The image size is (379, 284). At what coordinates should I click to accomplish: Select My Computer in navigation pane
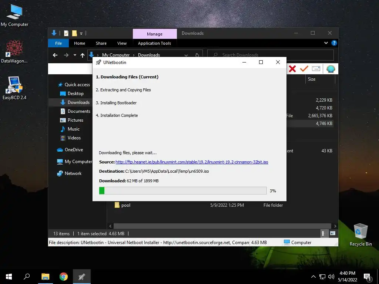tap(74, 162)
